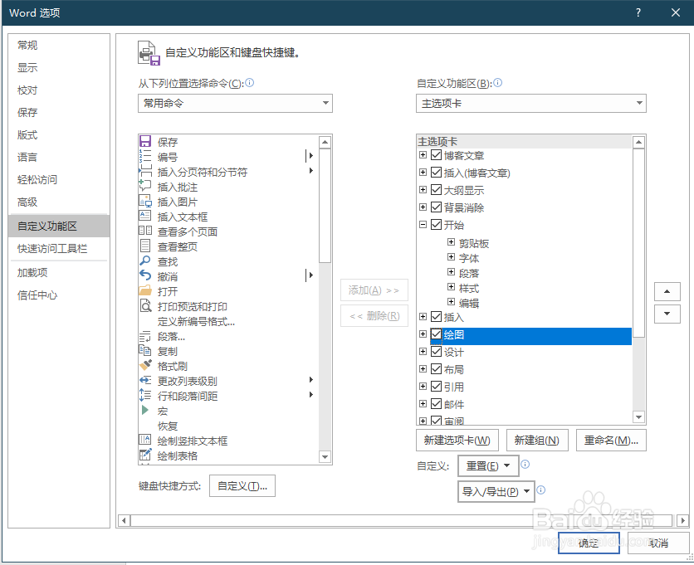This screenshot has width=694, height=565.
Task: Click the Open (打开) folder icon
Action: 145,291
